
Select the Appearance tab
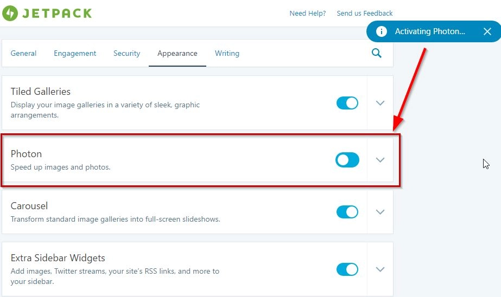coord(177,53)
